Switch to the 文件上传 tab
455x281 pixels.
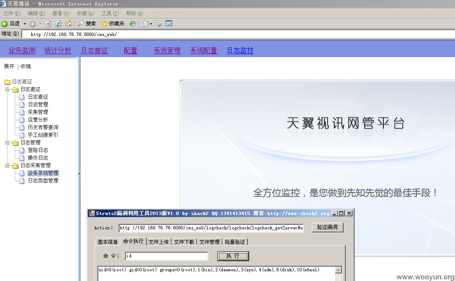158,242
